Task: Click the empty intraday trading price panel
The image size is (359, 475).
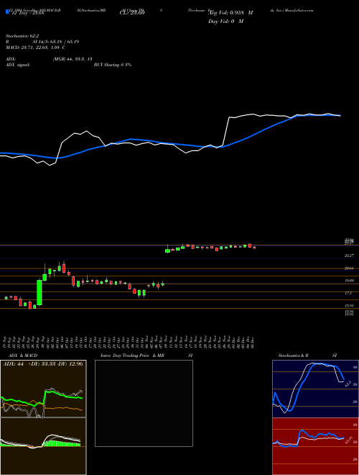Action: pos(144,403)
